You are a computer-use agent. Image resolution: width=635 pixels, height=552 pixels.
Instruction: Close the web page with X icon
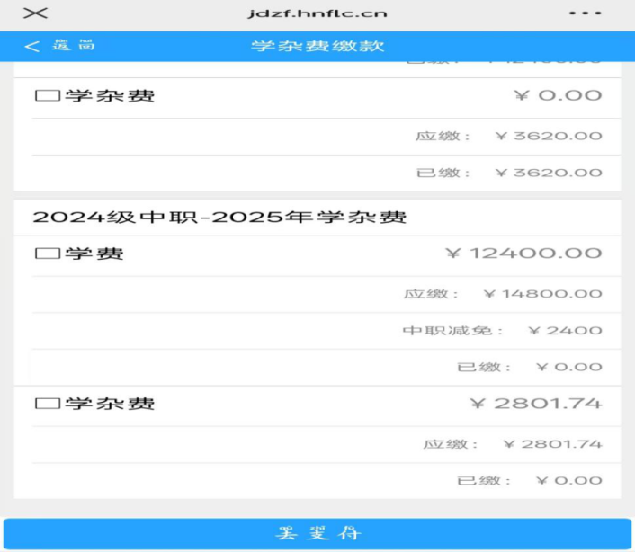[35, 13]
